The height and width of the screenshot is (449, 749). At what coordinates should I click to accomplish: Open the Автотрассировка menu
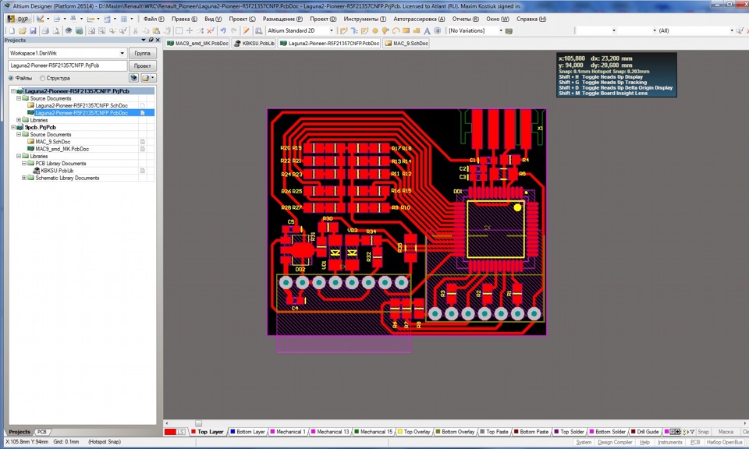(419, 19)
